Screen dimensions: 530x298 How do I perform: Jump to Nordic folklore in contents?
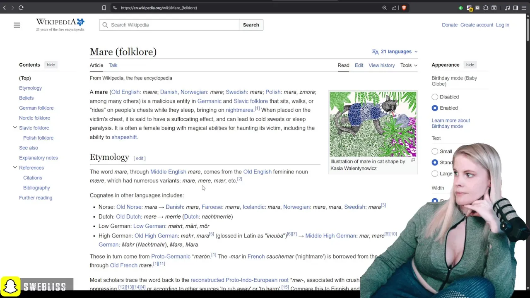tap(34, 118)
